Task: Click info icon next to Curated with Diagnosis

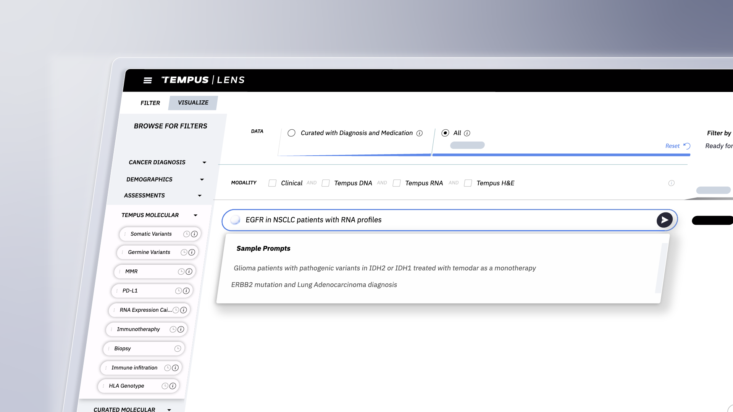Action: 420,133
